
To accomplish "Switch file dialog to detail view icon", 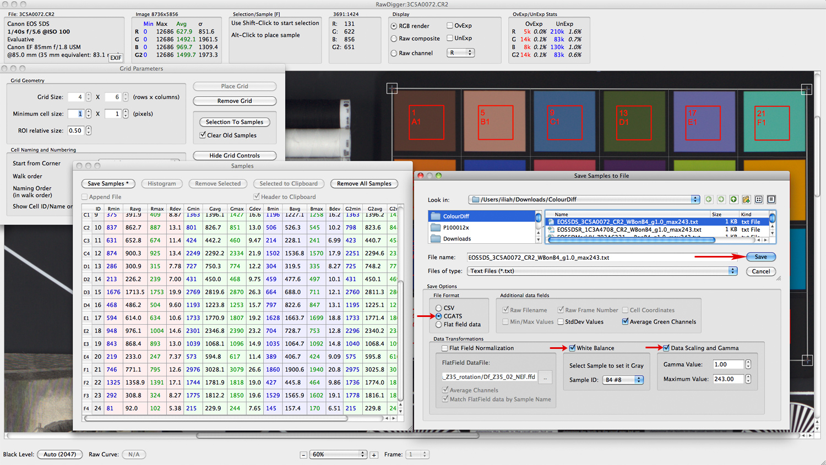I will pyautogui.click(x=771, y=199).
